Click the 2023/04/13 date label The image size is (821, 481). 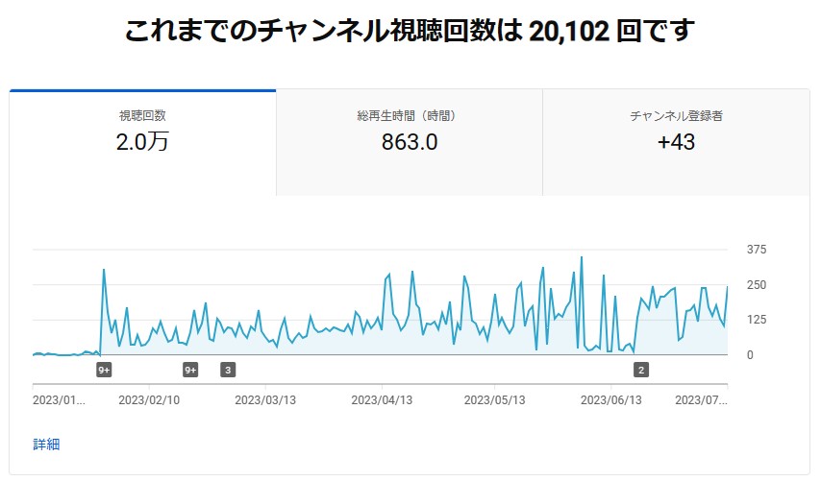[382, 400]
